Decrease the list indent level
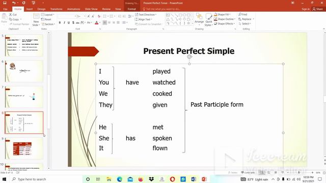The width and height of the screenshot is (326, 183). pos(120,16)
